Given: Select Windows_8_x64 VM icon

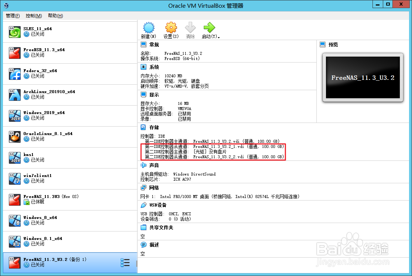Looking at the screenshot, I should (x=15, y=220).
